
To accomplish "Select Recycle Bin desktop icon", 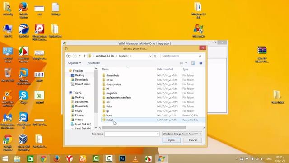I will [x=8, y=75].
